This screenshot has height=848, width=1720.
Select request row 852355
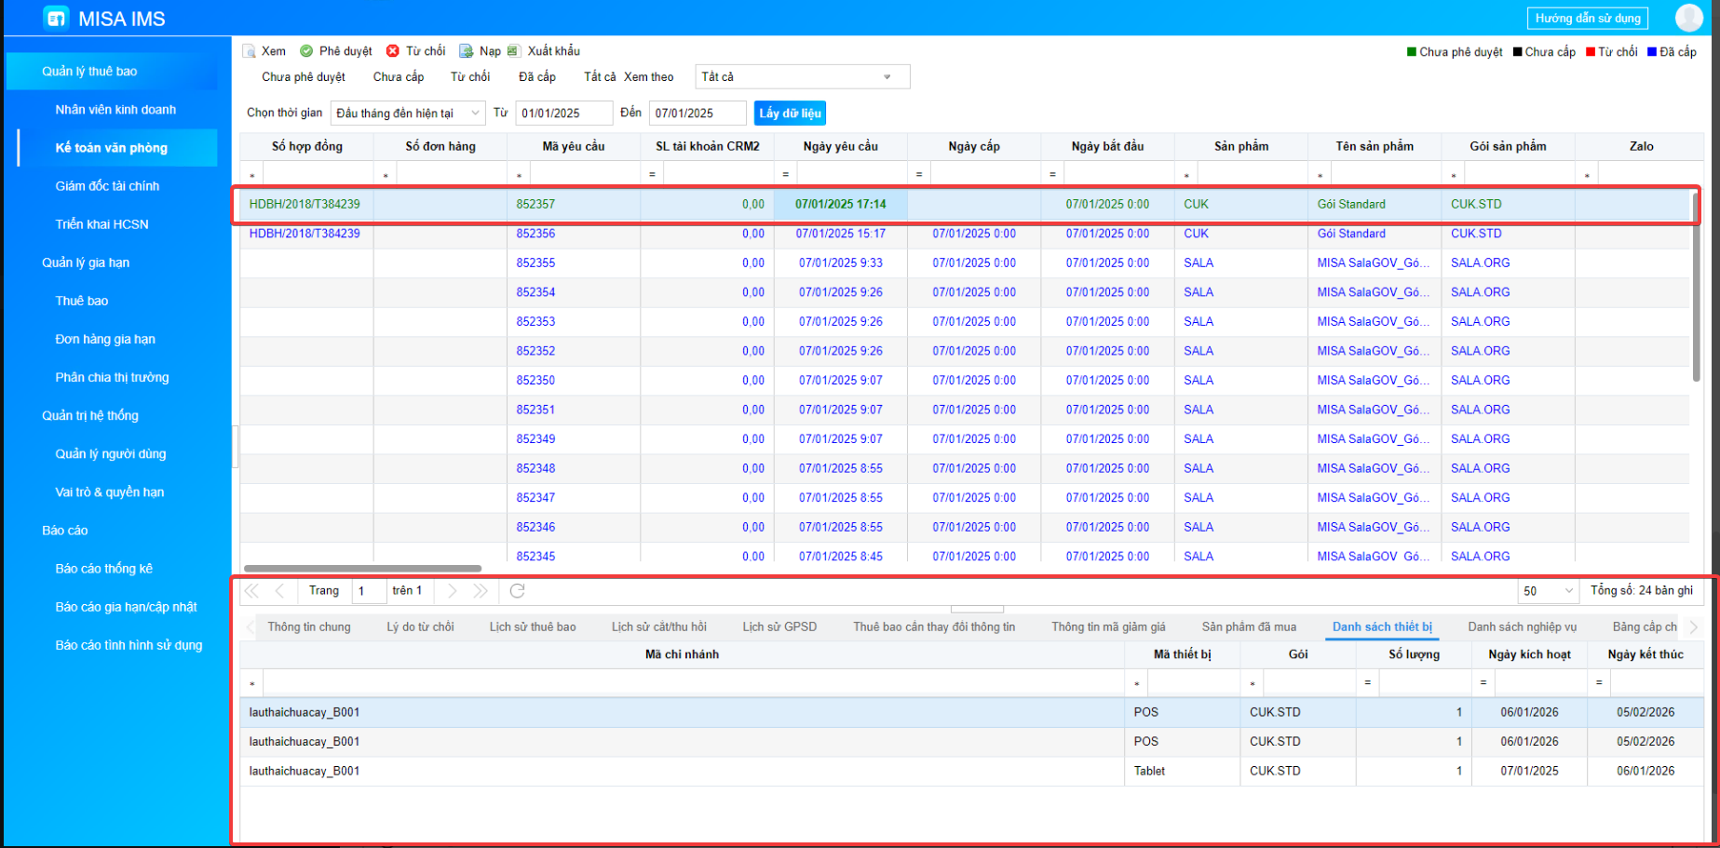(965, 263)
